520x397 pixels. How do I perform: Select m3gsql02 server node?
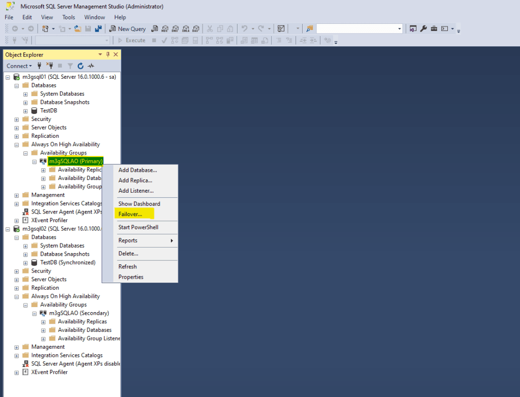pyautogui.click(x=61, y=229)
